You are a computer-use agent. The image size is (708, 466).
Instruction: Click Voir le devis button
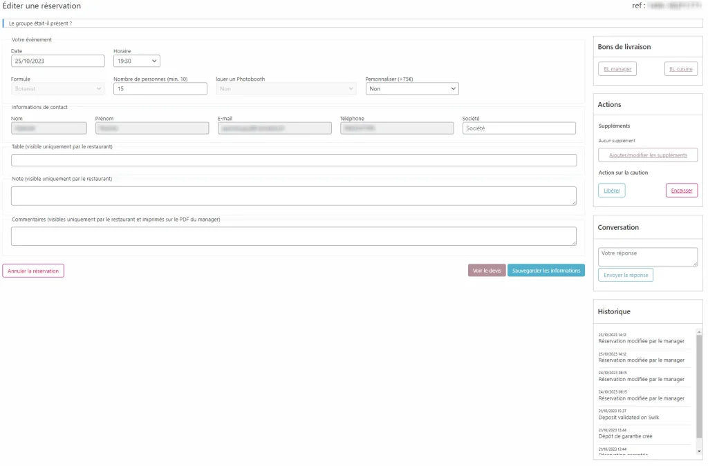pyautogui.click(x=487, y=271)
